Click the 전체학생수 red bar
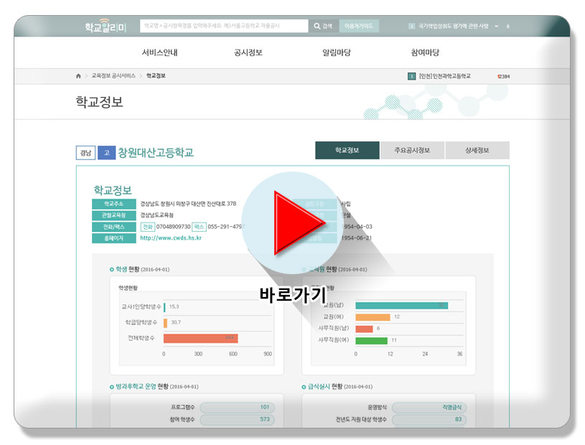Screen dimensions: 585x445 [x=201, y=338]
